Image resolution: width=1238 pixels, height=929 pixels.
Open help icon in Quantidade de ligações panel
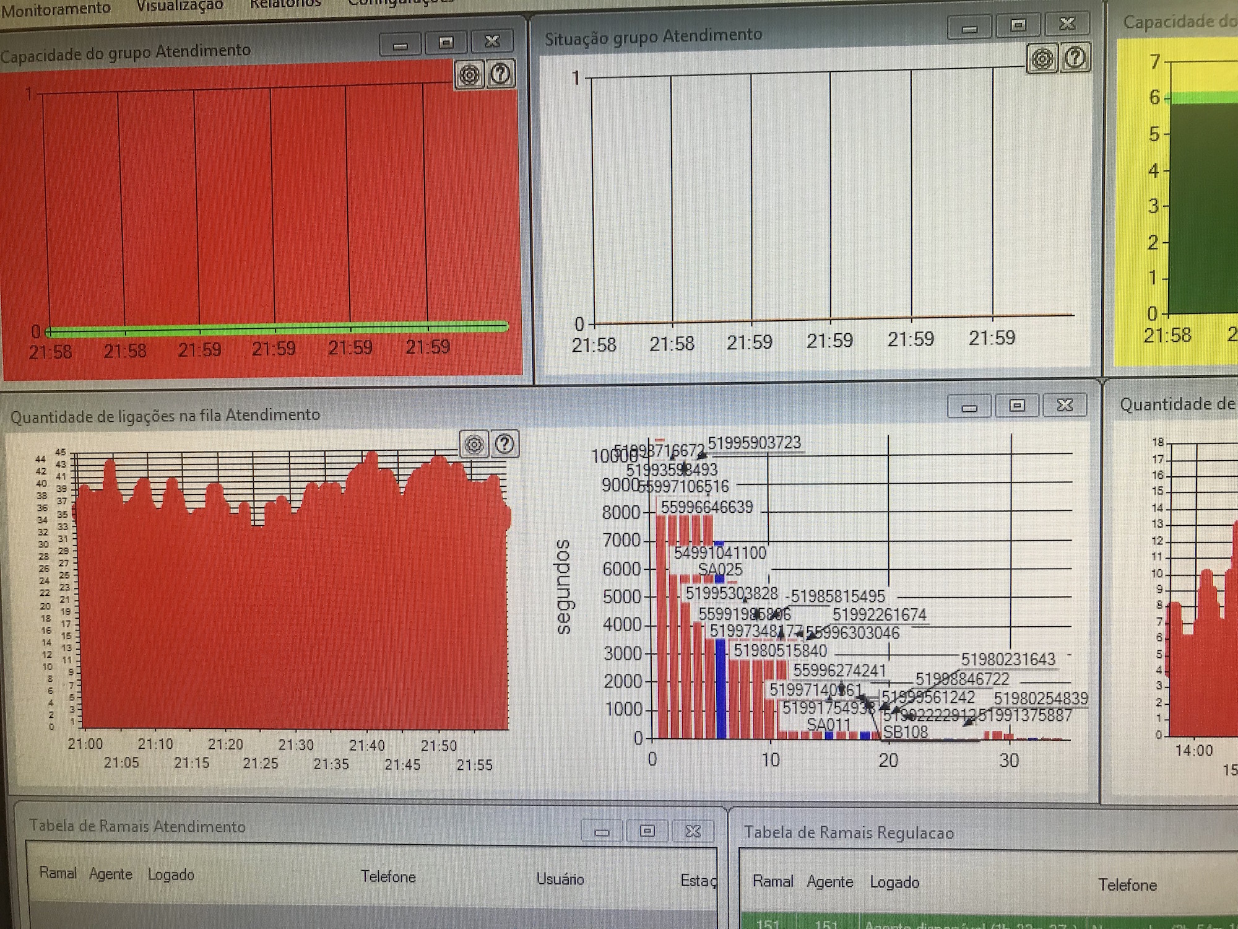pos(504,443)
